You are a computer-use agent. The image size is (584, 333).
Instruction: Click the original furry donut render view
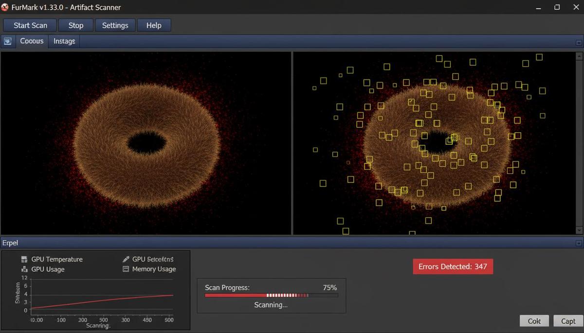(146, 143)
